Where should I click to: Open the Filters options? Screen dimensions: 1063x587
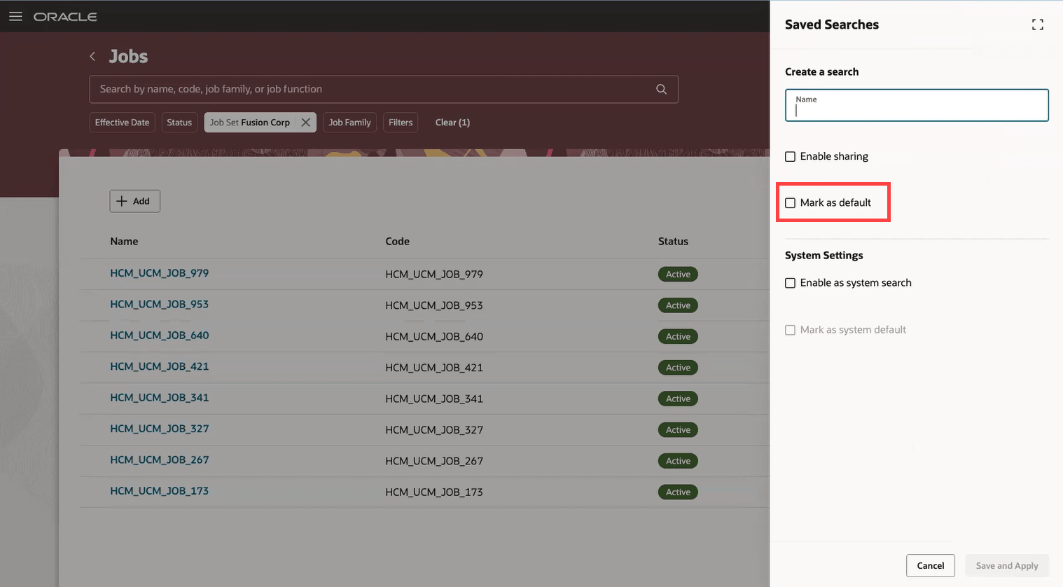(x=400, y=122)
